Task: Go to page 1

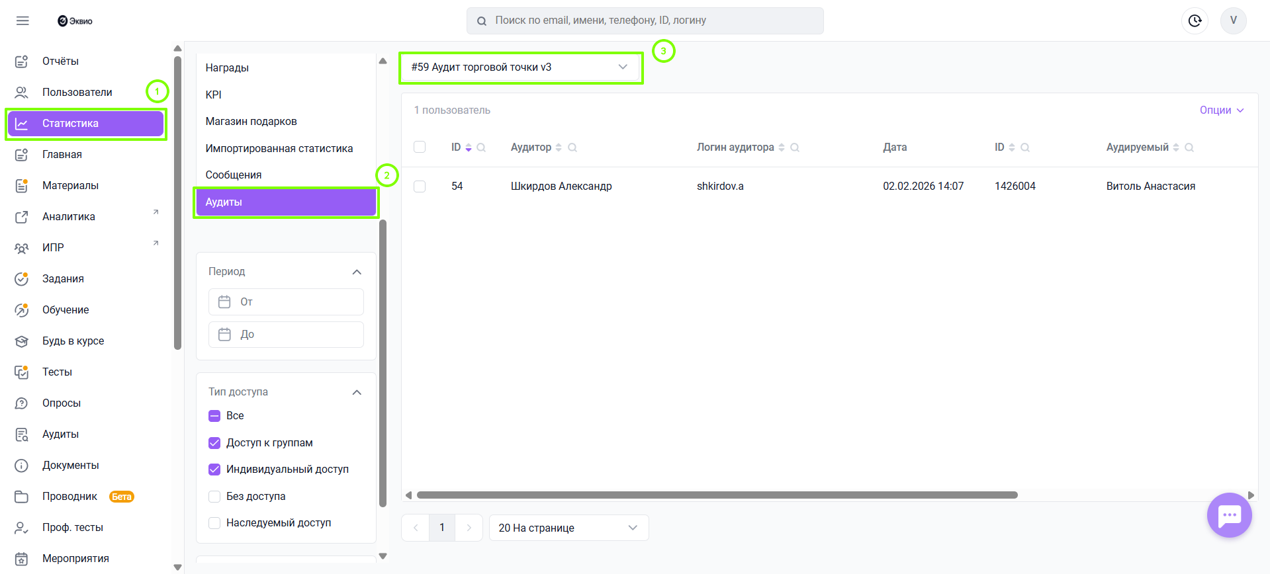Action: (x=442, y=528)
